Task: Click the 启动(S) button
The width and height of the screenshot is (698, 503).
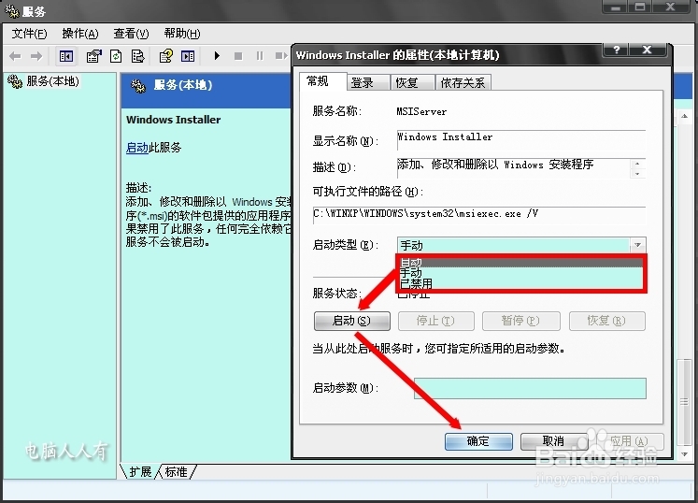Action: click(x=351, y=321)
